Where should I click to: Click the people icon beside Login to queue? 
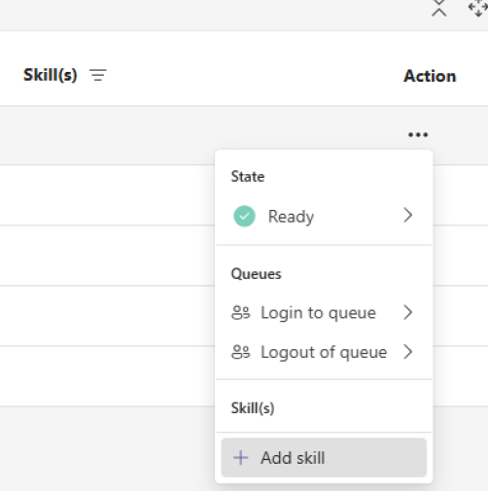click(x=241, y=313)
